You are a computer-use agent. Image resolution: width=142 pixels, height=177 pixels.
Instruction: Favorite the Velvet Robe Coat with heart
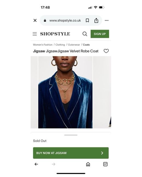(x=106, y=51)
